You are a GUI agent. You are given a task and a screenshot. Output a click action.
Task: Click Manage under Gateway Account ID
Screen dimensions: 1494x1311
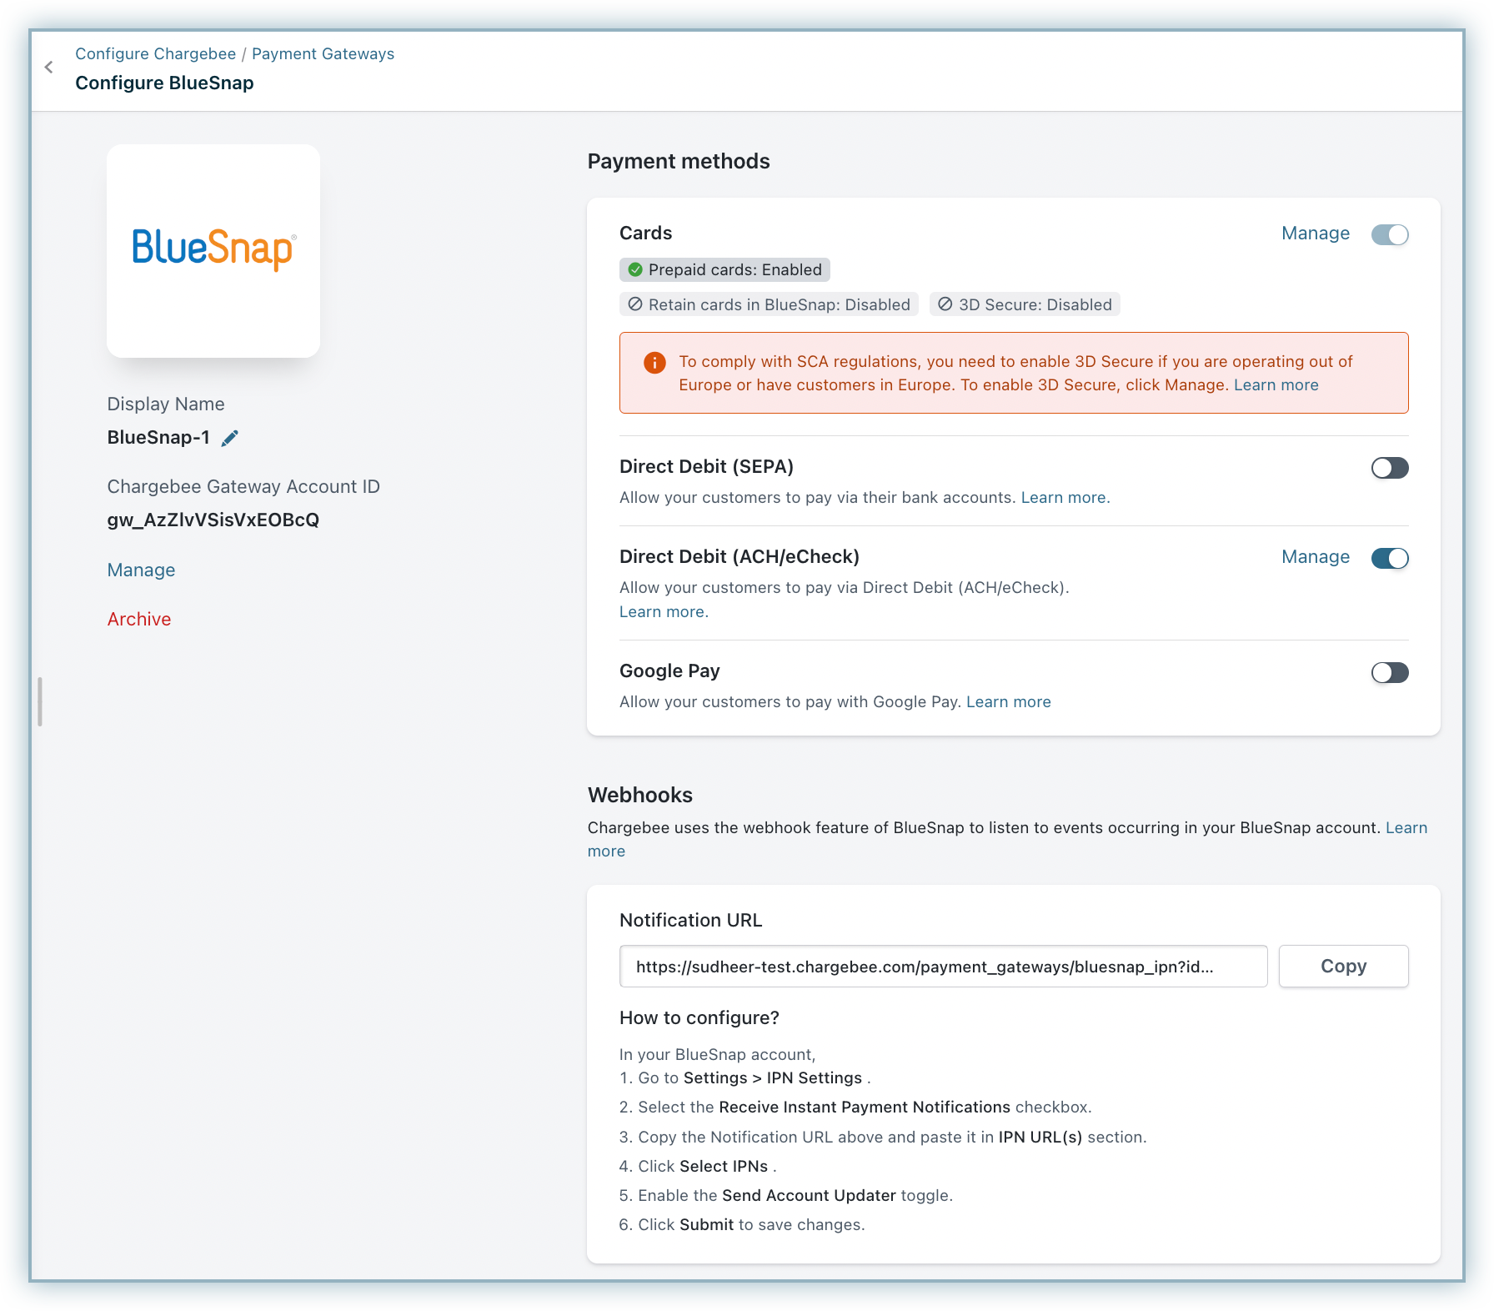[x=141, y=570]
